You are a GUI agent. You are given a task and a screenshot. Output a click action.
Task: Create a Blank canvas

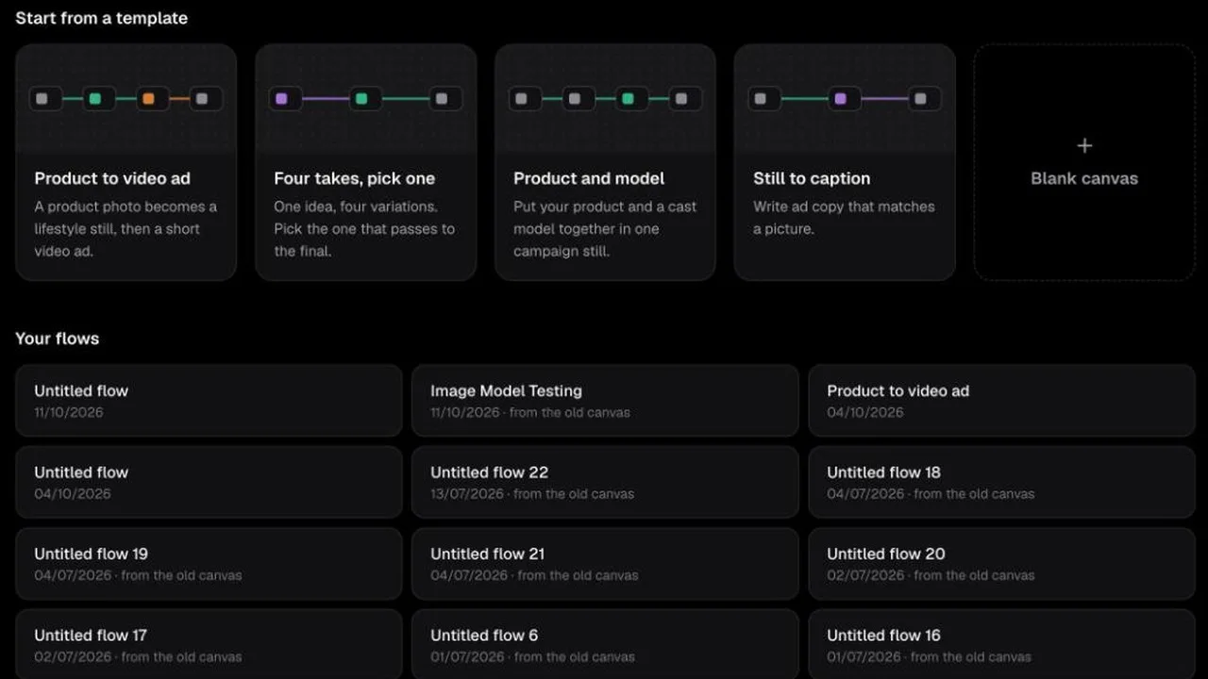coord(1084,162)
